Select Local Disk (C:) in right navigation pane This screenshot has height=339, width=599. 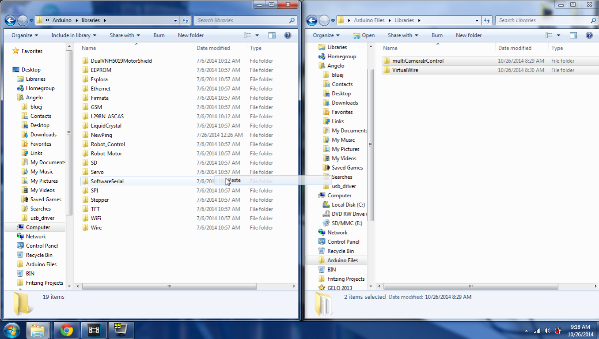pos(348,205)
